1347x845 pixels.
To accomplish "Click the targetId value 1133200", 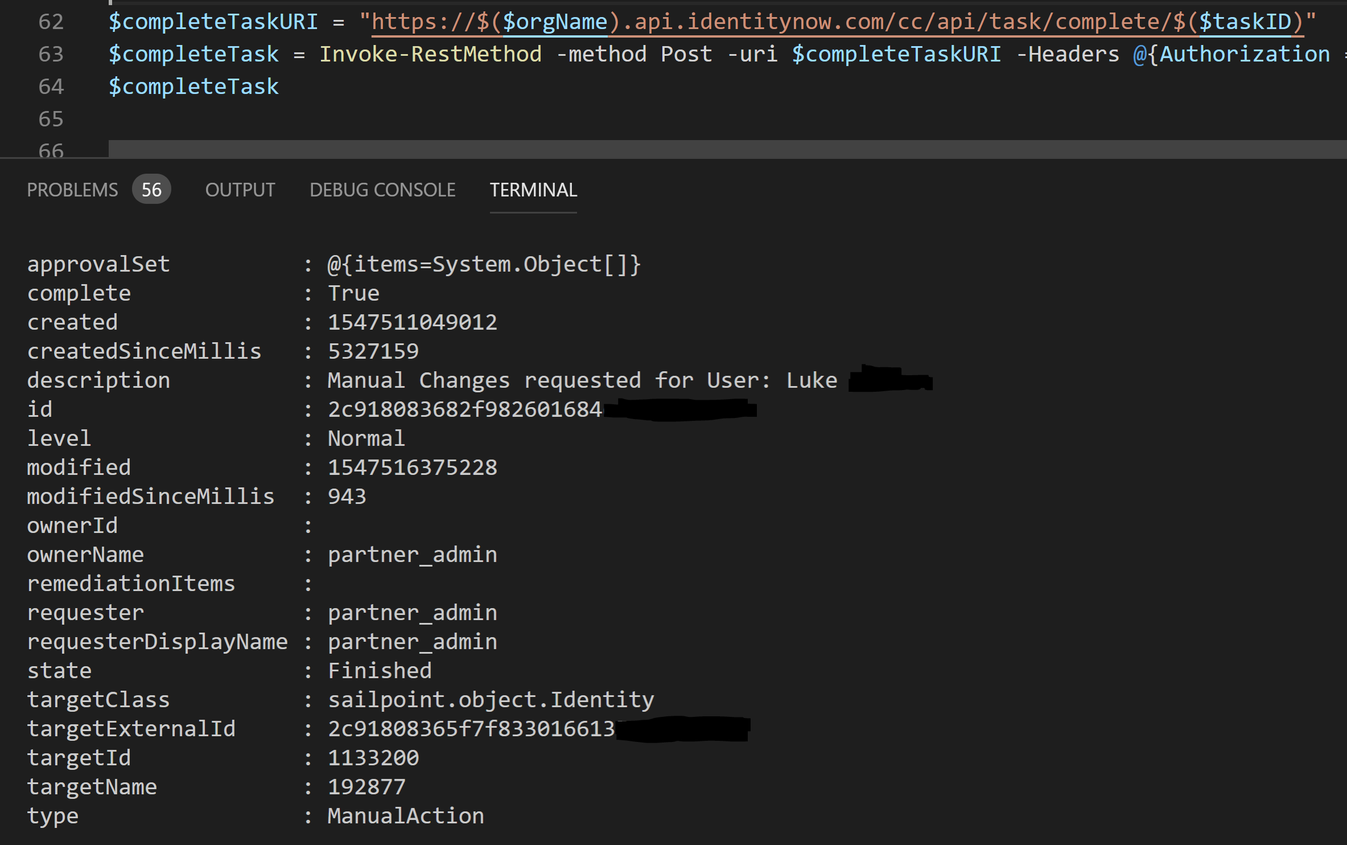I will click(x=373, y=758).
